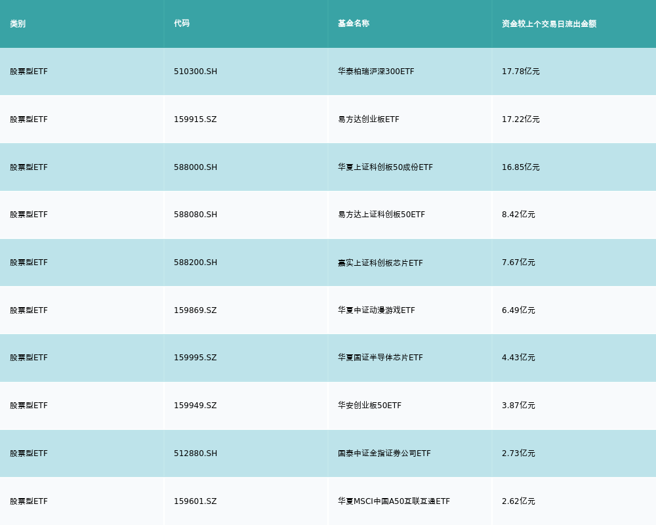Select code 588200.SH
Image resolution: width=656 pixels, height=525 pixels.
coord(195,262)
